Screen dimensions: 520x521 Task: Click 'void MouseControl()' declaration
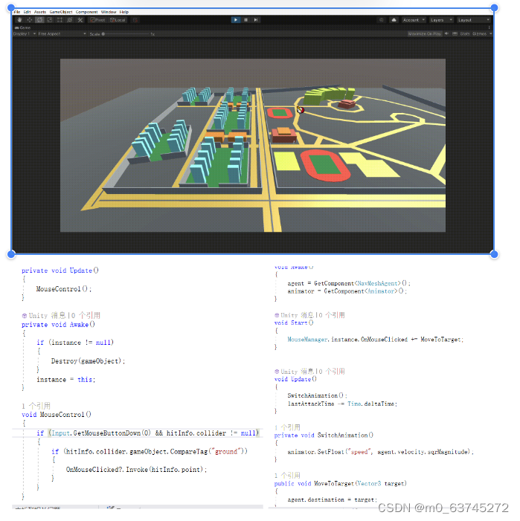click(x=57, y=414)
